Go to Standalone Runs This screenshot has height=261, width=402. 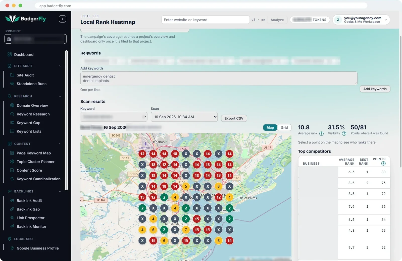(x=31, y=84)
